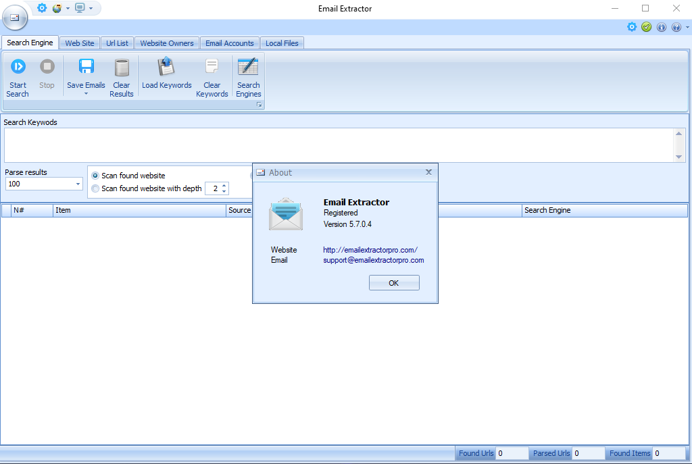Expand the Save Emails dropdown arrow

(x=86, y=94)
